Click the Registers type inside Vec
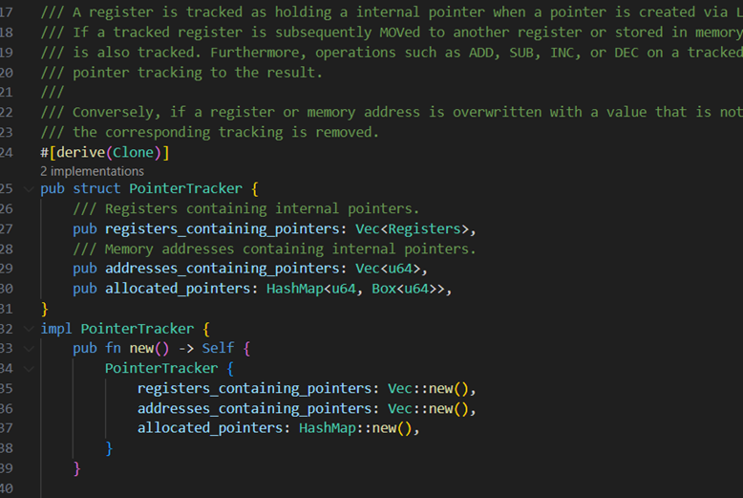743x498 pixels. (x=427, y=228)
